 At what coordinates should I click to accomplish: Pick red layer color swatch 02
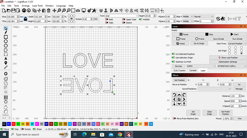(x=13, y=124)
